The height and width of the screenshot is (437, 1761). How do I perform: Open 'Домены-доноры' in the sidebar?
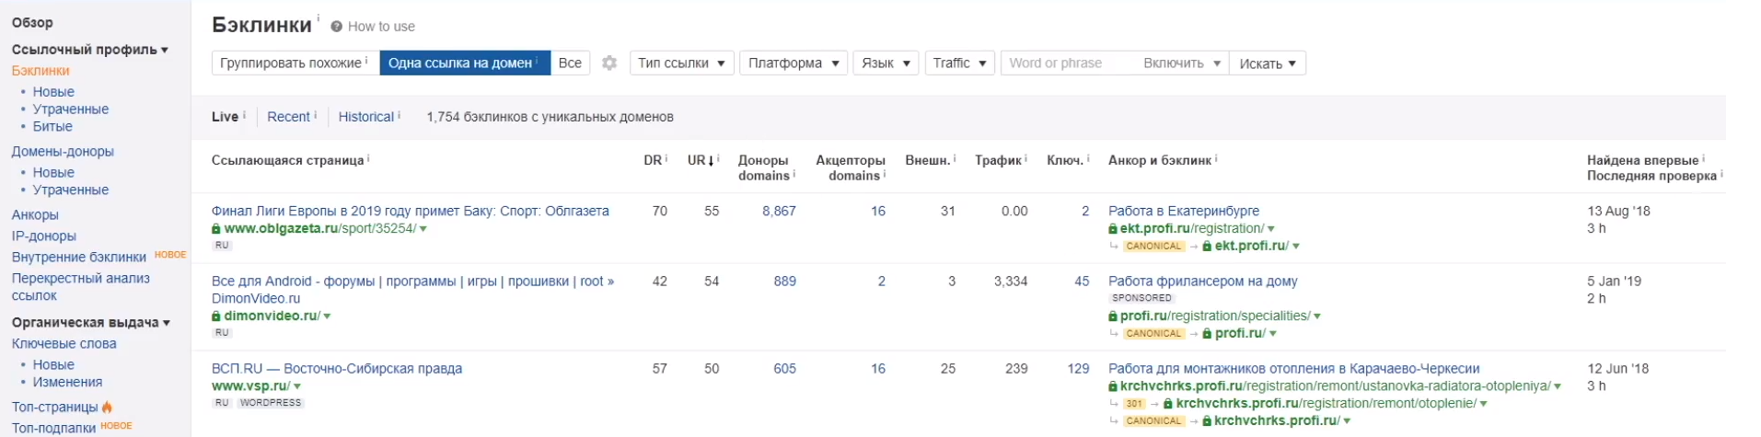[63, 152]
